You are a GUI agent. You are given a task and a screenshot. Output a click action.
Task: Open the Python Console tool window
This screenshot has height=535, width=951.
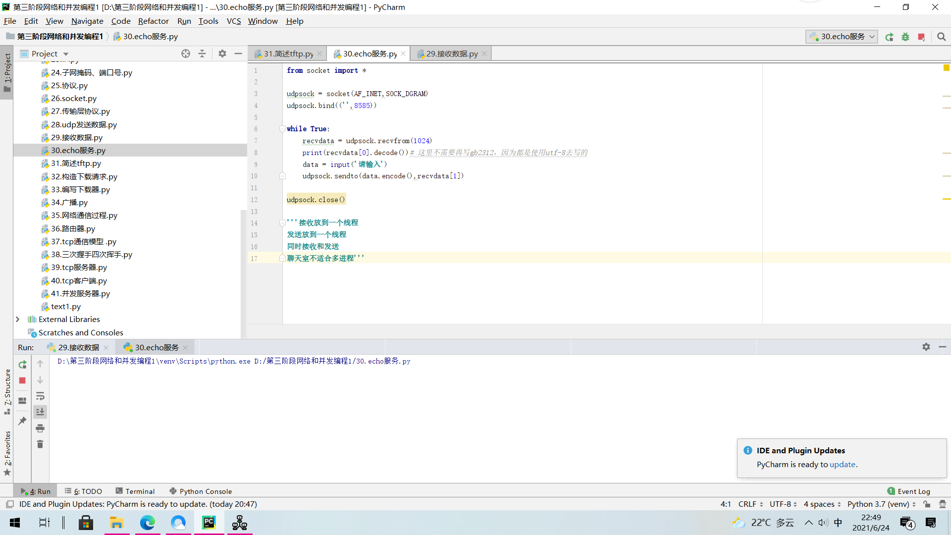click(201, 491)
